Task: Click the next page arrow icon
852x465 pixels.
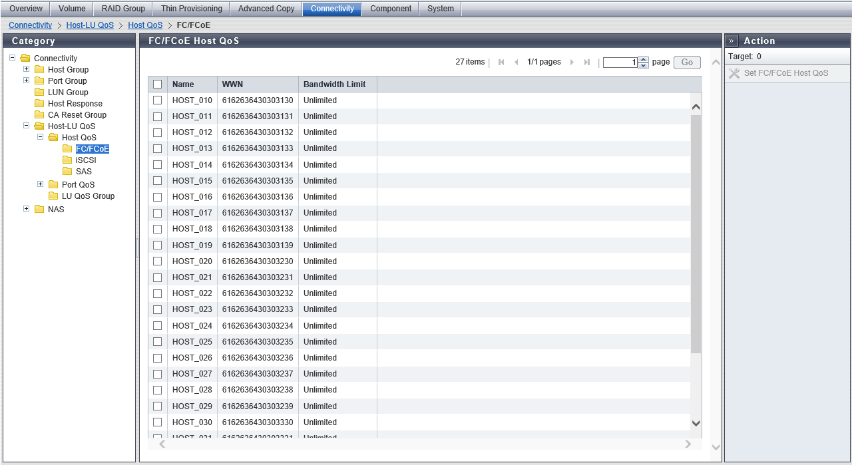Action: 572,63
